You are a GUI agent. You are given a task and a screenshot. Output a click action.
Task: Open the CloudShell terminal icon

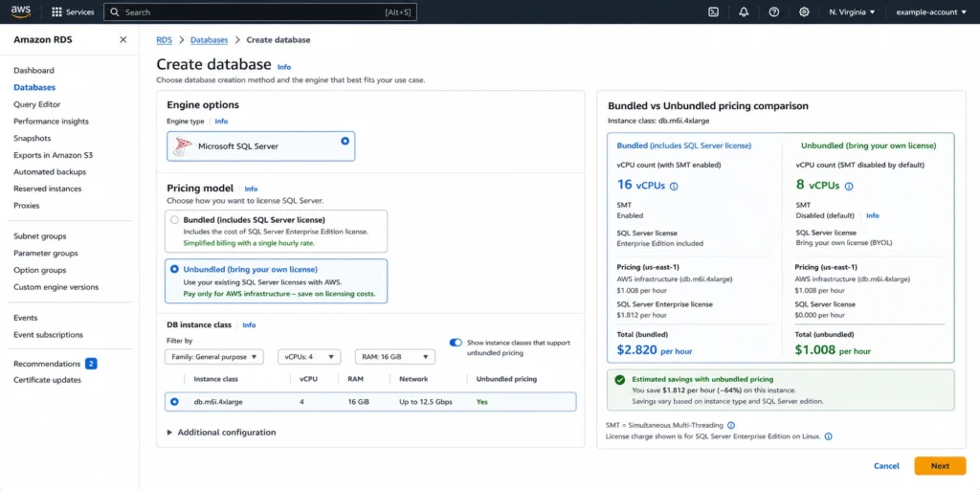coord(713,11)
